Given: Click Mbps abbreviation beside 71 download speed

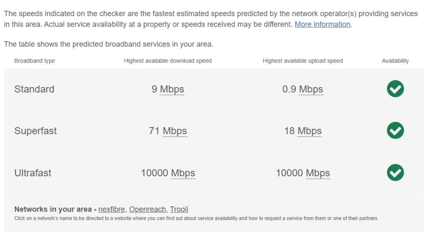Looking at the screenshot, I should (175, 131).
